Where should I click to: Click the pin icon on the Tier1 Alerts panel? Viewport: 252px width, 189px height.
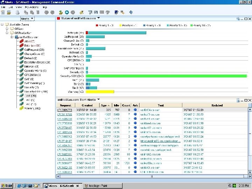click(x=238, y=100)
